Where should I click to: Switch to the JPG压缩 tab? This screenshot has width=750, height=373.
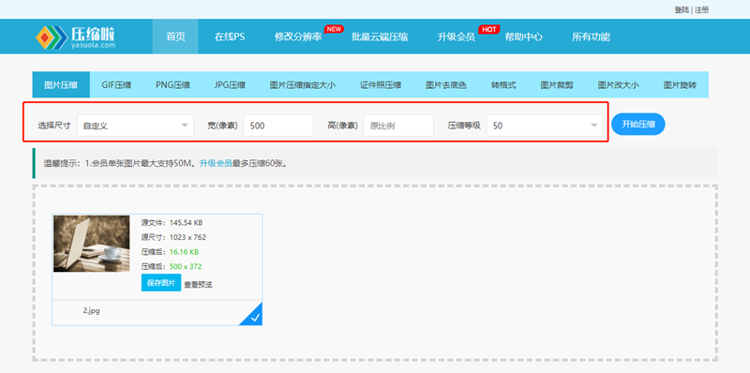pyautogui.click(x=230, y=85)
